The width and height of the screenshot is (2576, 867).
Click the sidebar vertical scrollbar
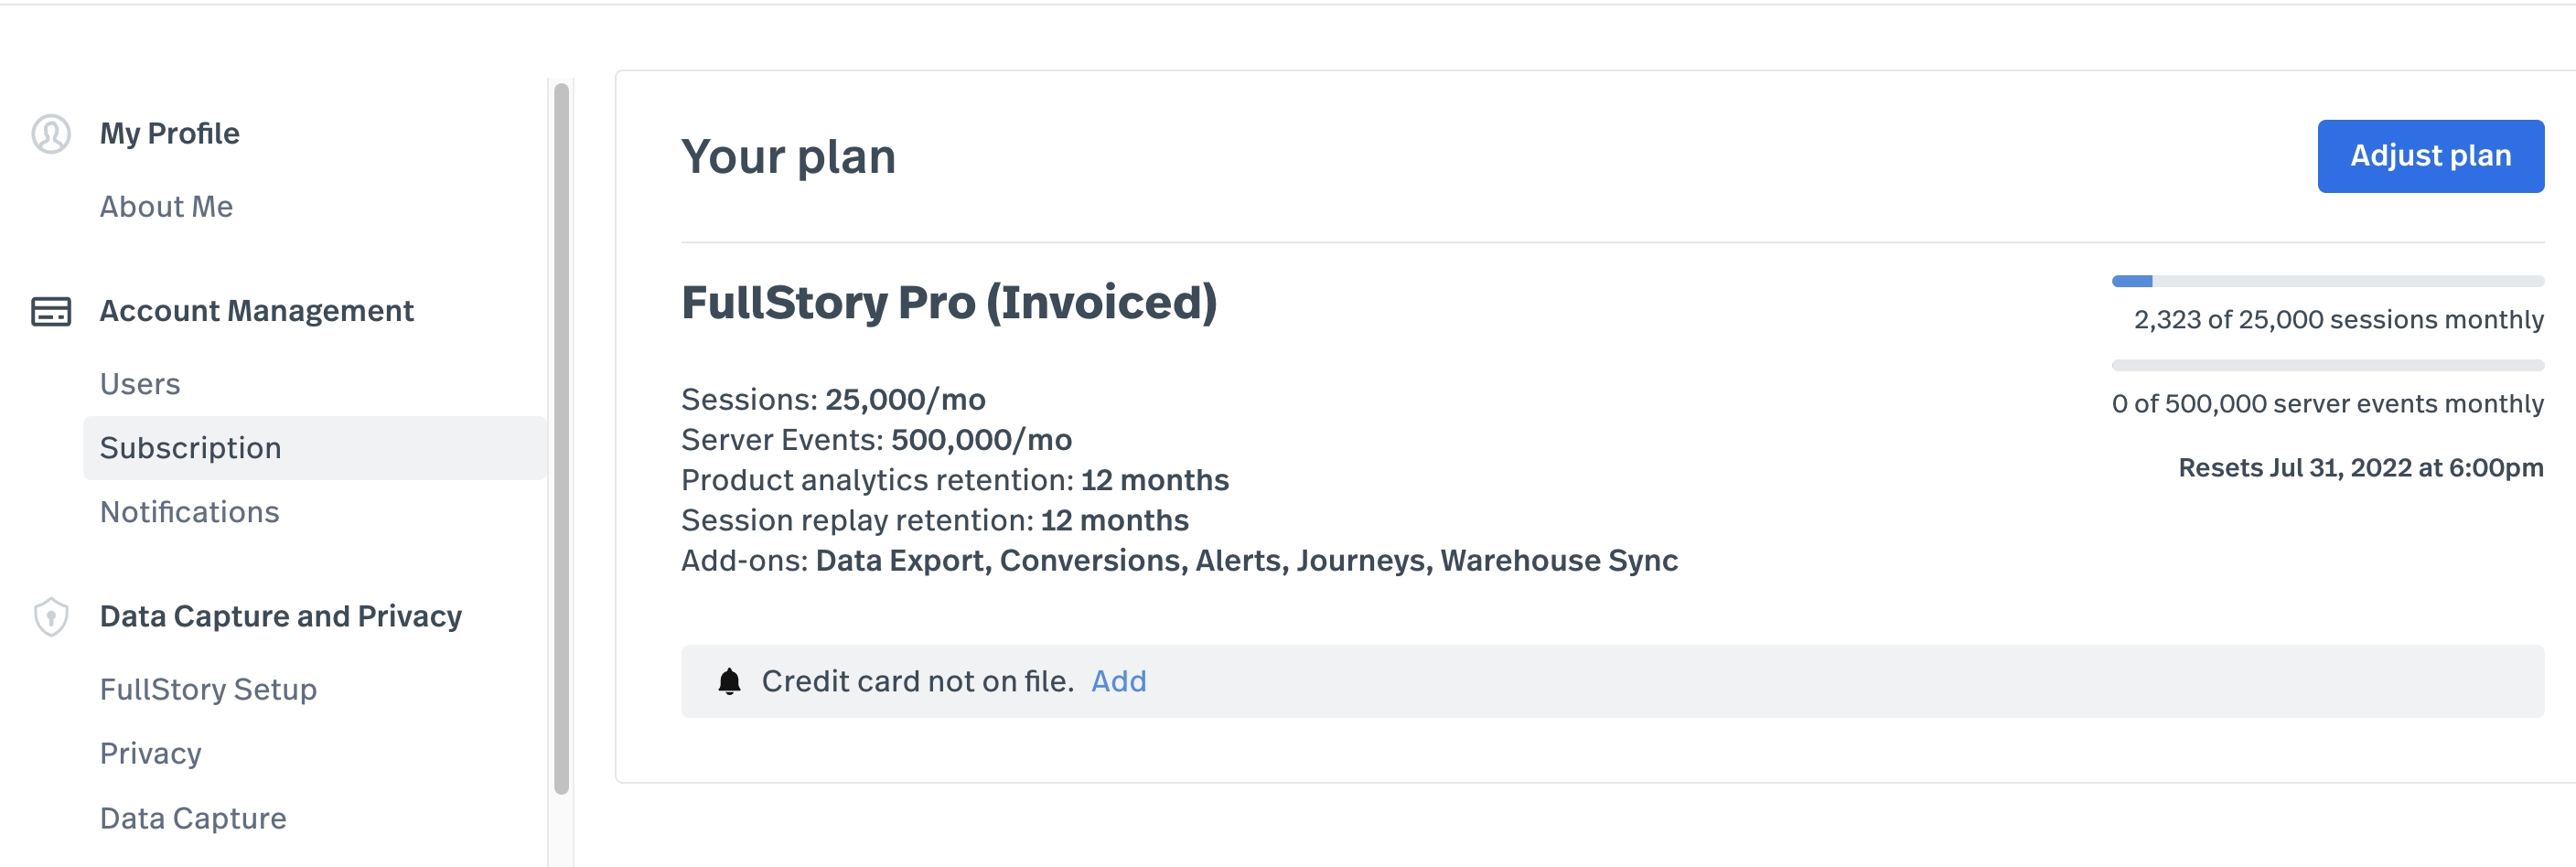[x=561, y=438]
